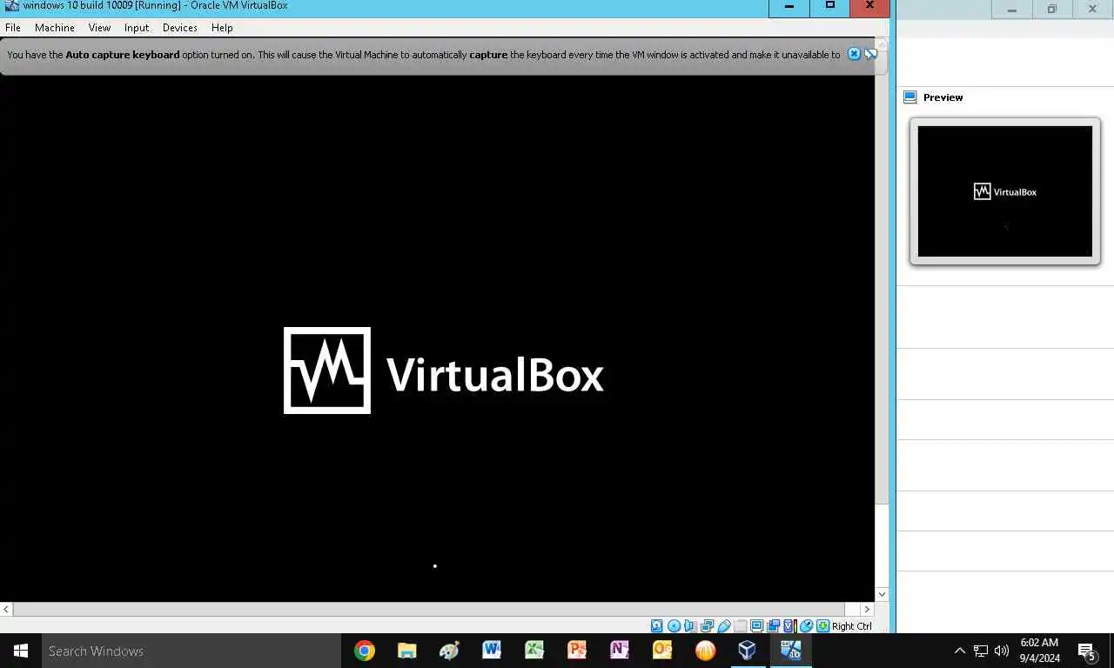Open the clock showing 6:02 AM

click(1040, 651)
